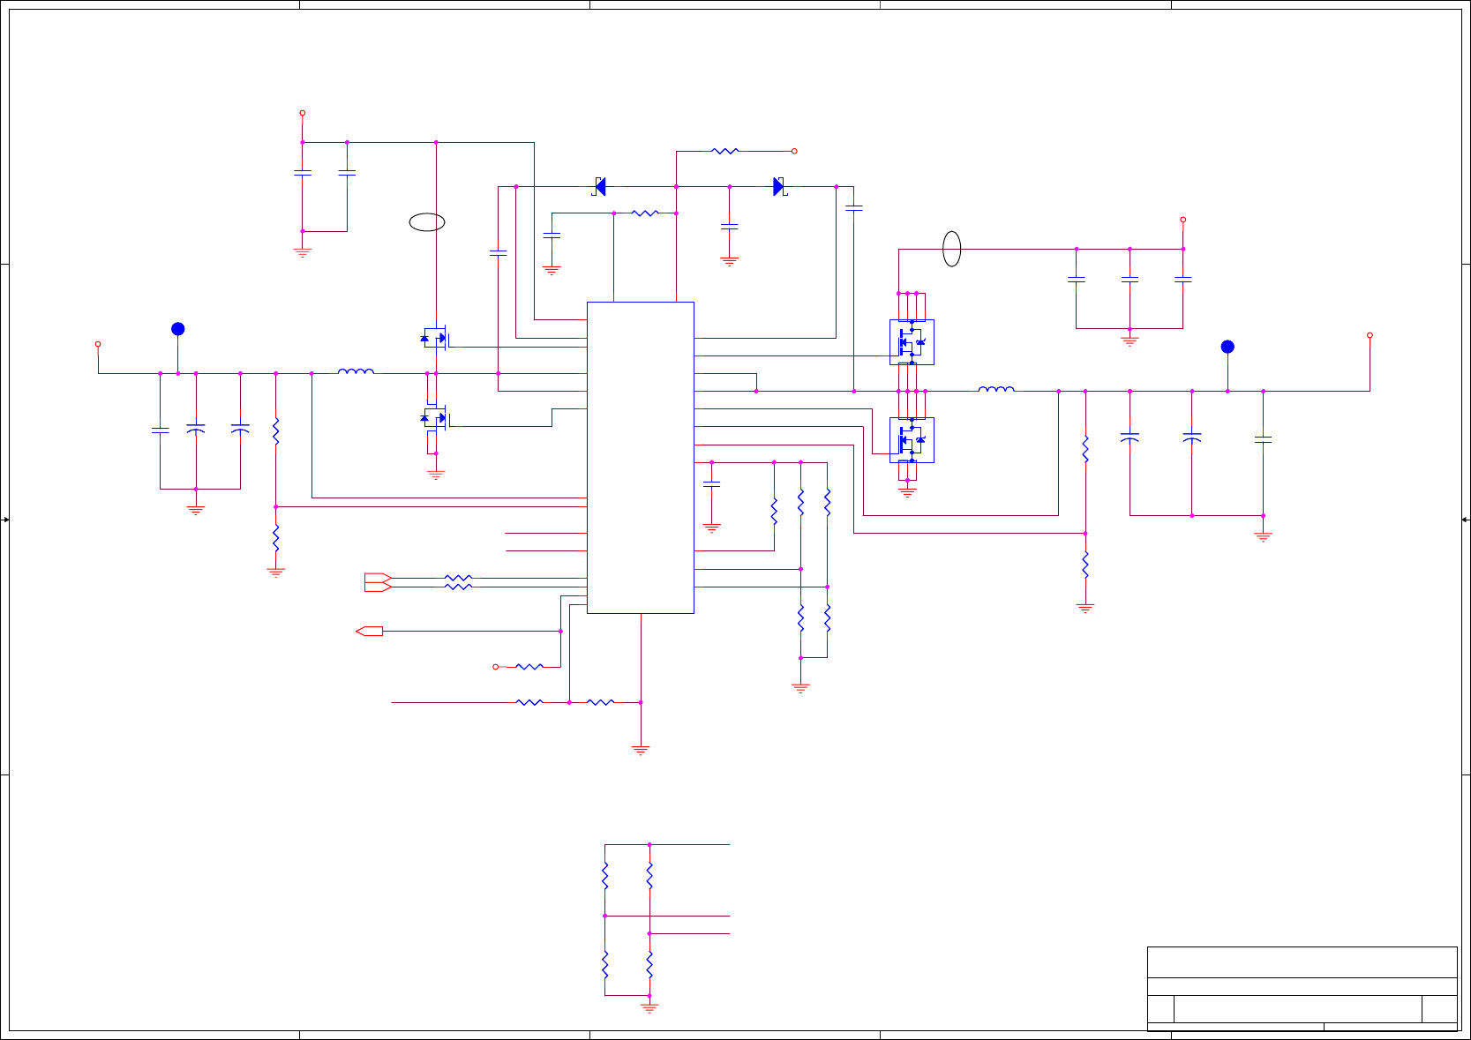Image resolution: width=1471 pixels, height=1040 pixels.
Task: Select the vertical ellipse marker on the upper-right supply wire
Action: [x=952, y=249]
